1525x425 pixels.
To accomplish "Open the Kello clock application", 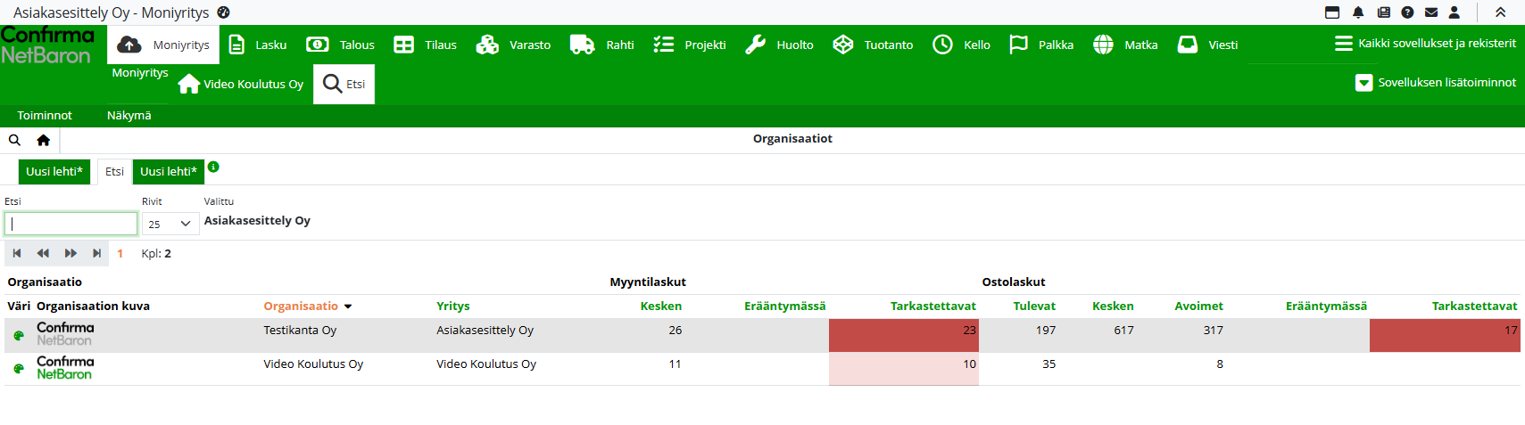I will [x=961, y=45].
